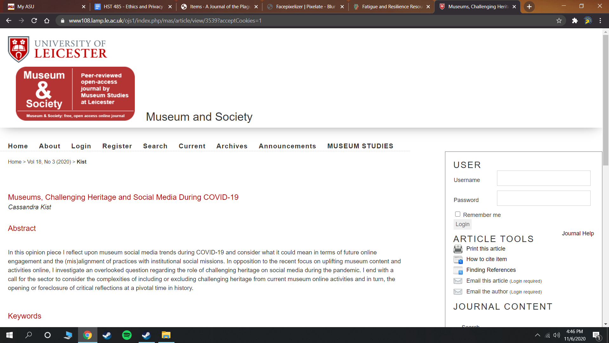Tick the Remember me checkbox

tap(458, 214)
